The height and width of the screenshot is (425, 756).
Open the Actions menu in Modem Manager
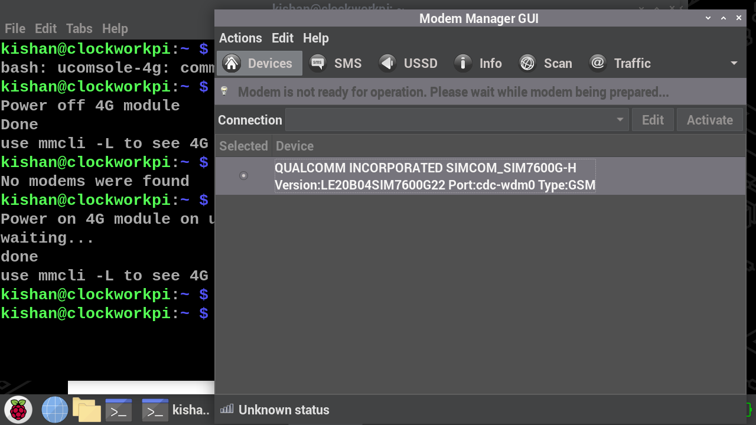[x=240, y=38]
